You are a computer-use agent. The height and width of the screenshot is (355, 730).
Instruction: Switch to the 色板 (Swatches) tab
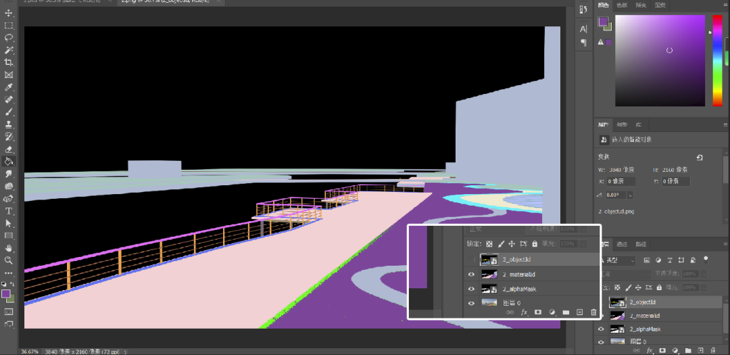click(x=622, y=5)
